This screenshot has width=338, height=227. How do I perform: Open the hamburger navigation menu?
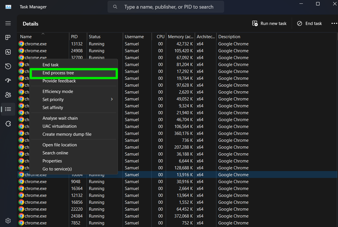[x=8, y=24]
